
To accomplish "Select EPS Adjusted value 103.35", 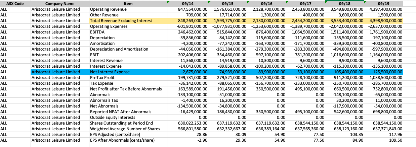I will tap(345, 135).
